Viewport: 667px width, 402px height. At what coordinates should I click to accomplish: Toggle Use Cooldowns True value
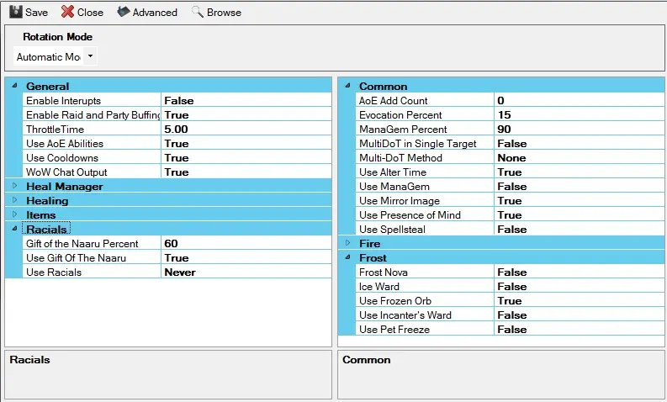[x=246, y=158]
